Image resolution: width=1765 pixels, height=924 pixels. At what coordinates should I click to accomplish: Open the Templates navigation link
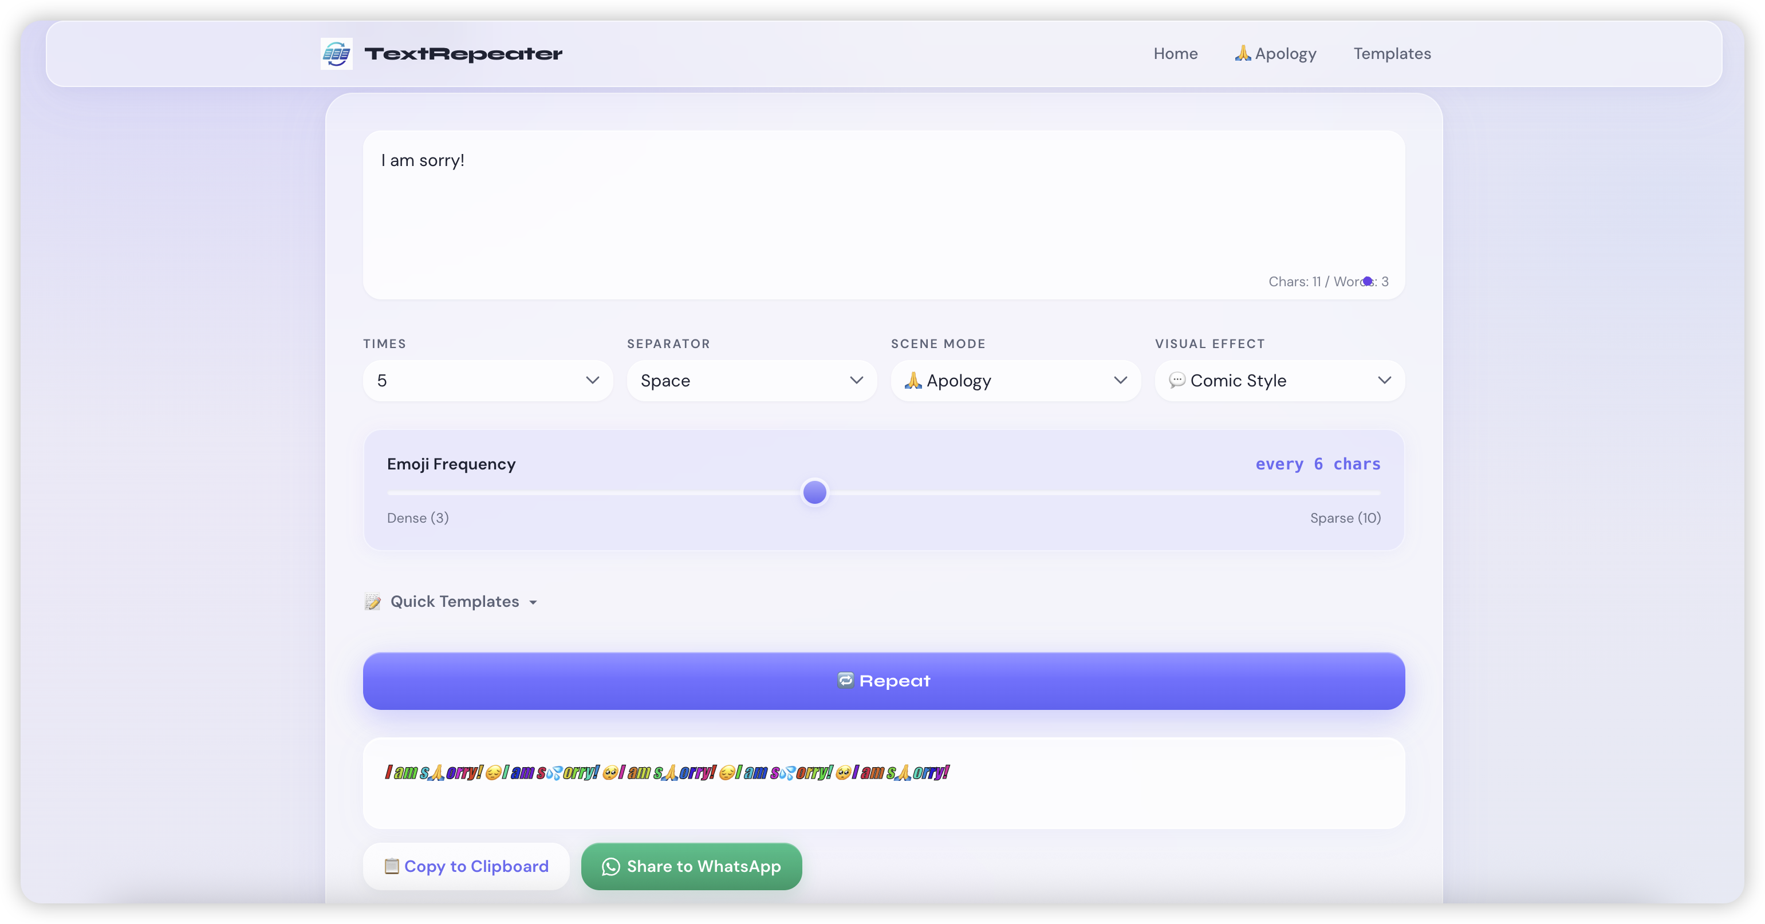[1392, 53]
